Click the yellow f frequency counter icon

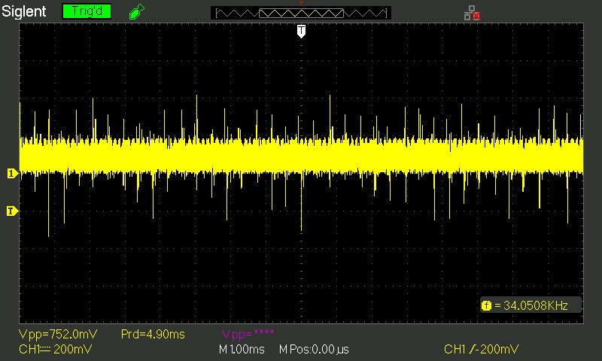tap(486, 306)
